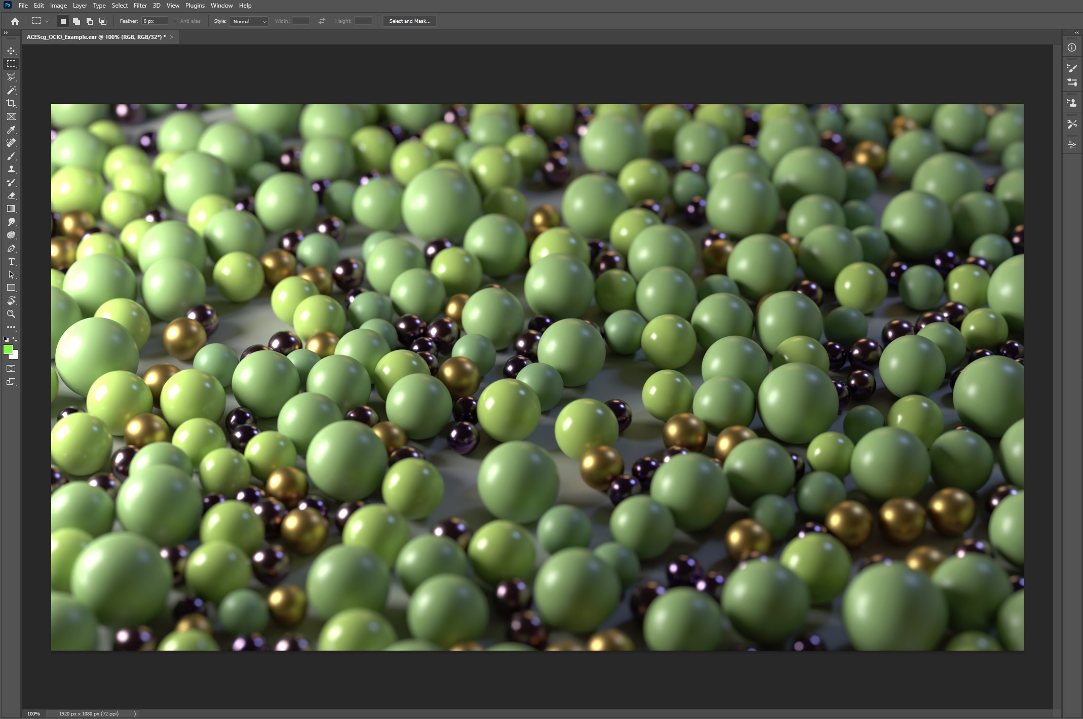Screen dimensions: 1083x719
Task: Select the Horizontal Type tool
Action: pyautogui.click(x=11, y=261)
